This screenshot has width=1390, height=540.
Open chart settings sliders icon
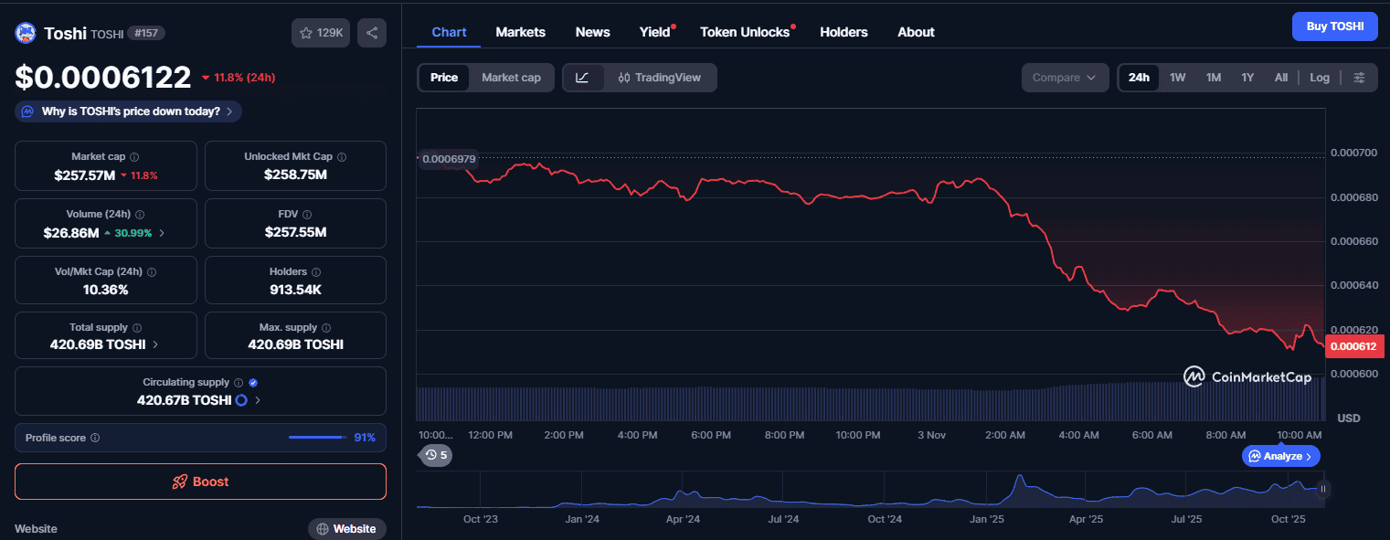pyautogui.click(x=1359, y=78)
